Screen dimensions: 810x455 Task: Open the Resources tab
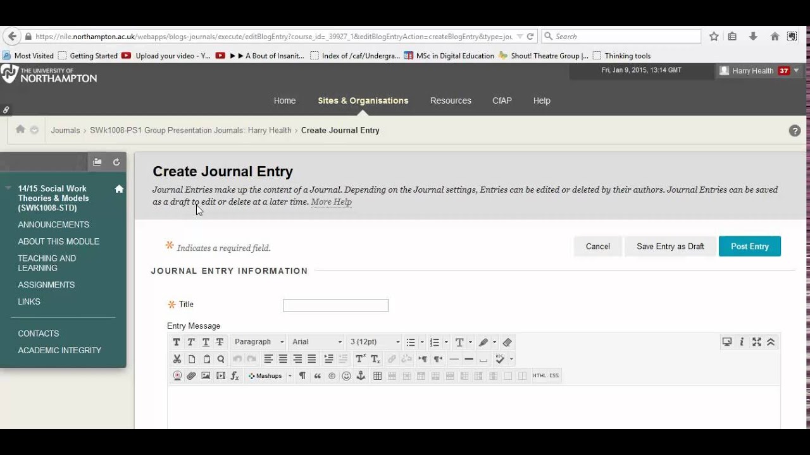point(451,100)
